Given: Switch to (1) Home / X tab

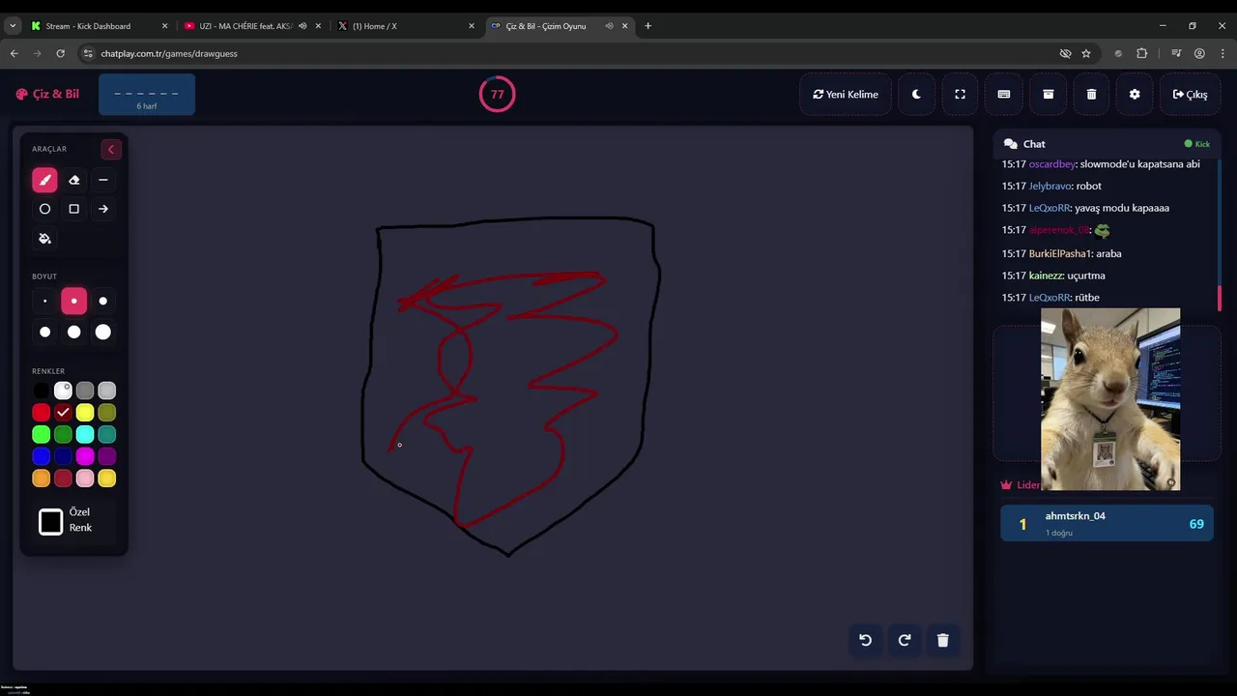Looking at the screenshot, I should click(406, 26).
